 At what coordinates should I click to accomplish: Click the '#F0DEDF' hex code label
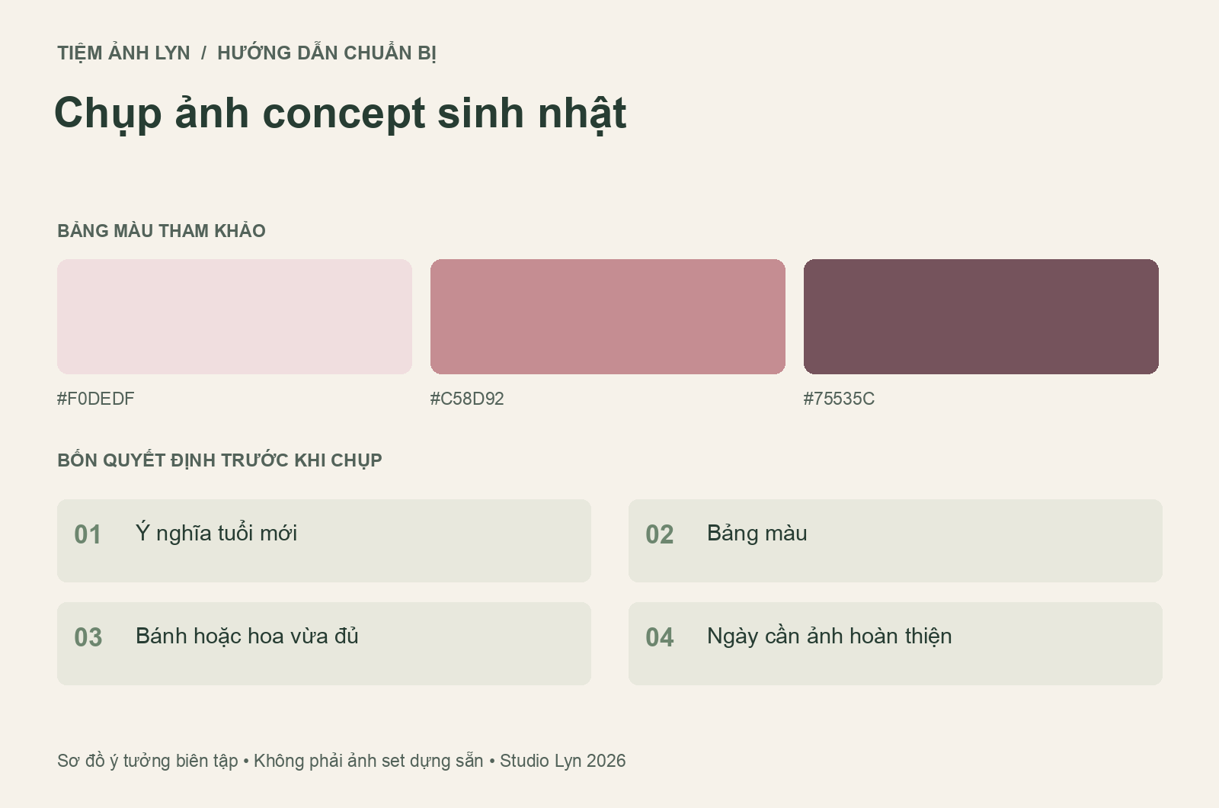coord(96,399)
